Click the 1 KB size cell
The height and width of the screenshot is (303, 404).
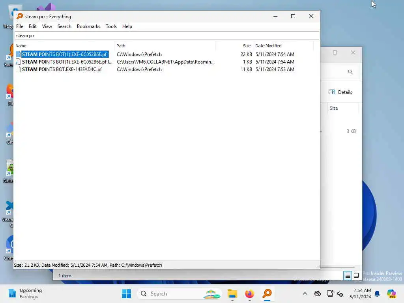point(247,62)
